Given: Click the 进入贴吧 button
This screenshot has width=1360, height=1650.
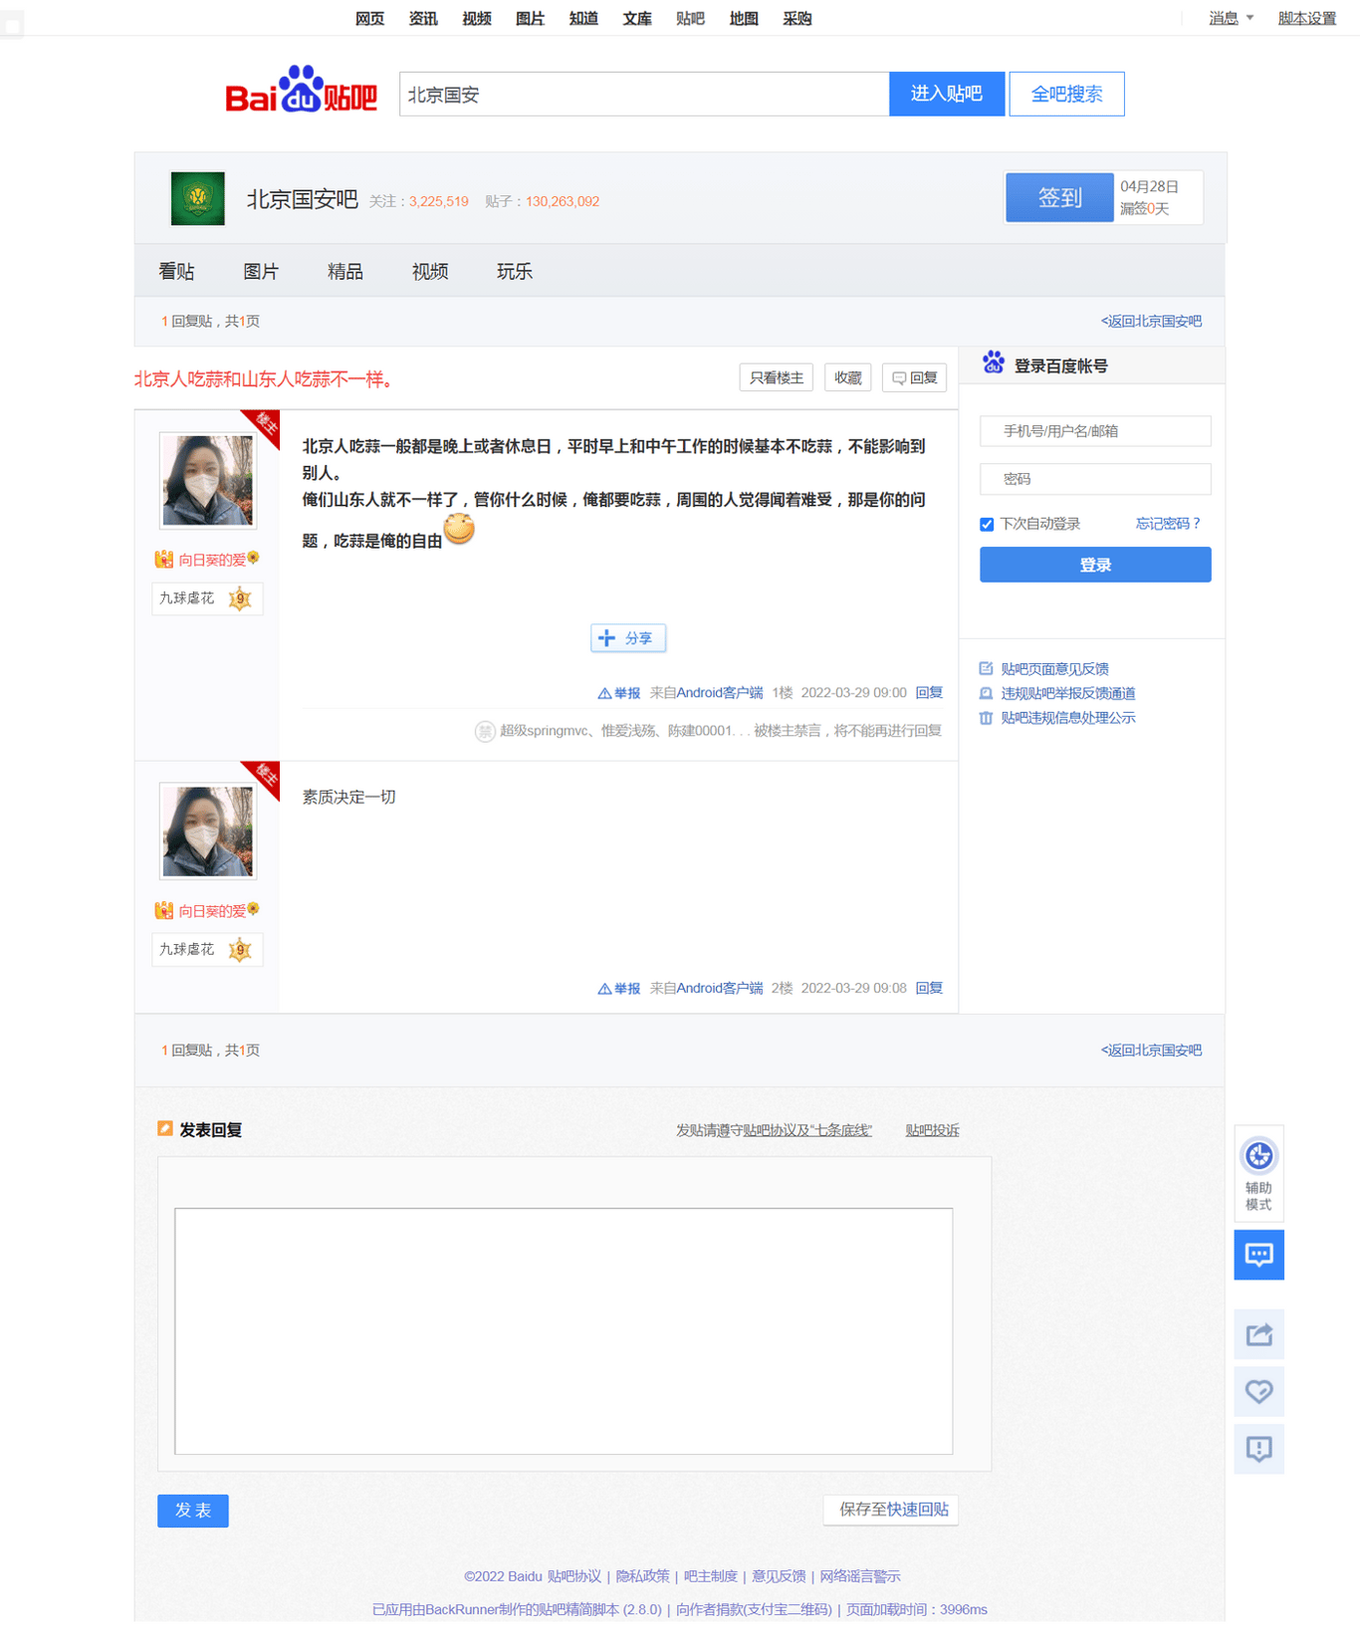Looking at the screenshot, I should pyautogui.click(x=947, y=94).
